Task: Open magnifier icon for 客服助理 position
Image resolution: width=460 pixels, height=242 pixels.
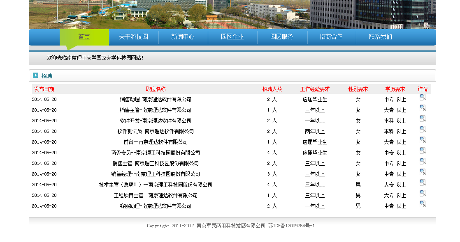Action: (423, 204)
